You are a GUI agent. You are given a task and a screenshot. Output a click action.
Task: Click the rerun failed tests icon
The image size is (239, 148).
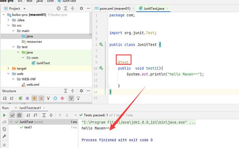(4, 122)
